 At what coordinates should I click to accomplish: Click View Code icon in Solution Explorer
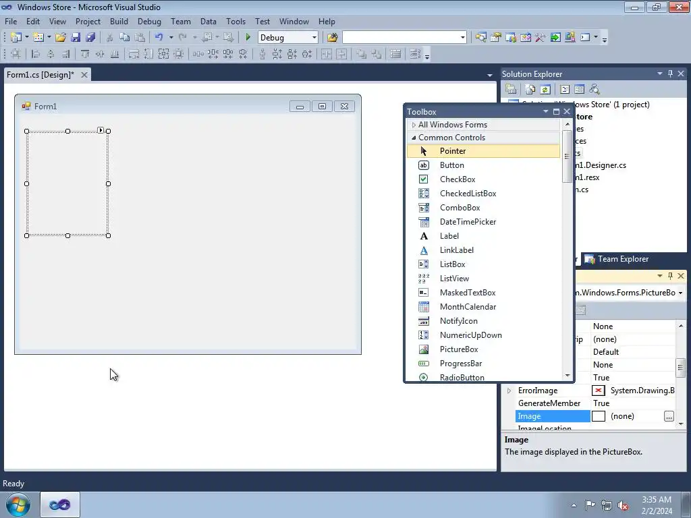565,90
